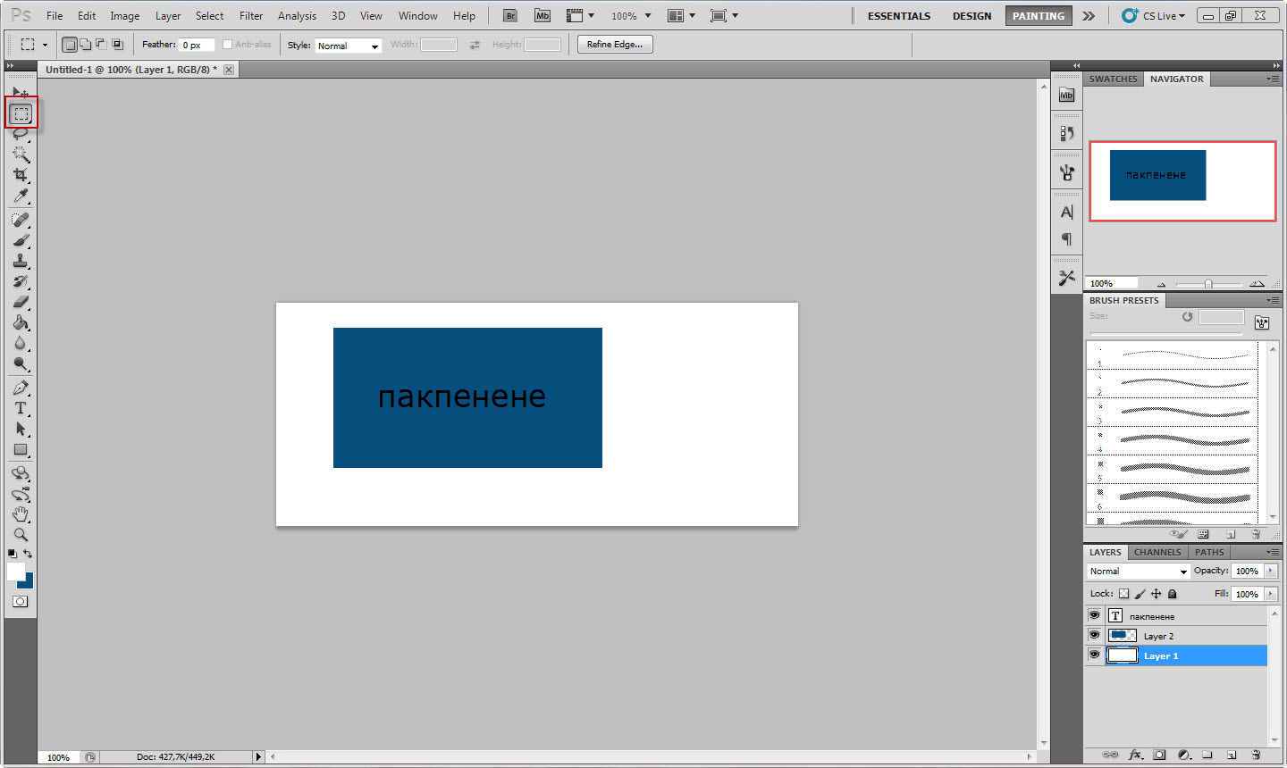This screenshot has height=768, width=1287.
Task: Select the Rectangular Marquee tool
Action: coord(21,113)
